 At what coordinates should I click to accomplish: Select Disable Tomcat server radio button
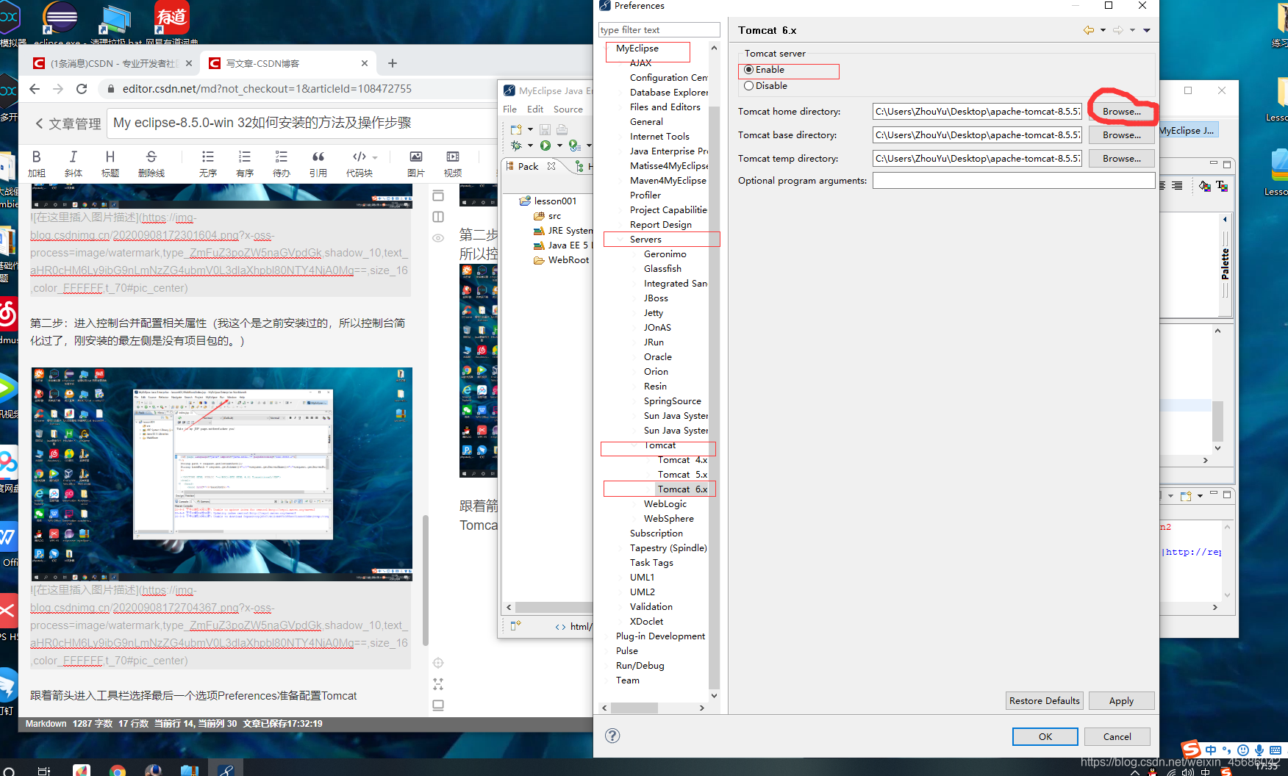coord(749,86)
